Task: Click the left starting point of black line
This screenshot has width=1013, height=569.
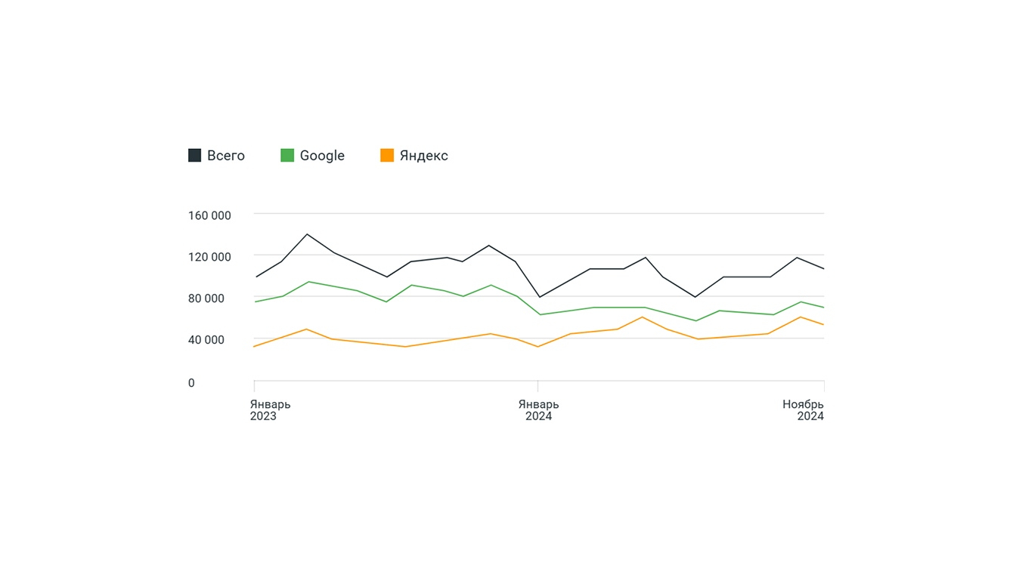Action: (256, 277)
